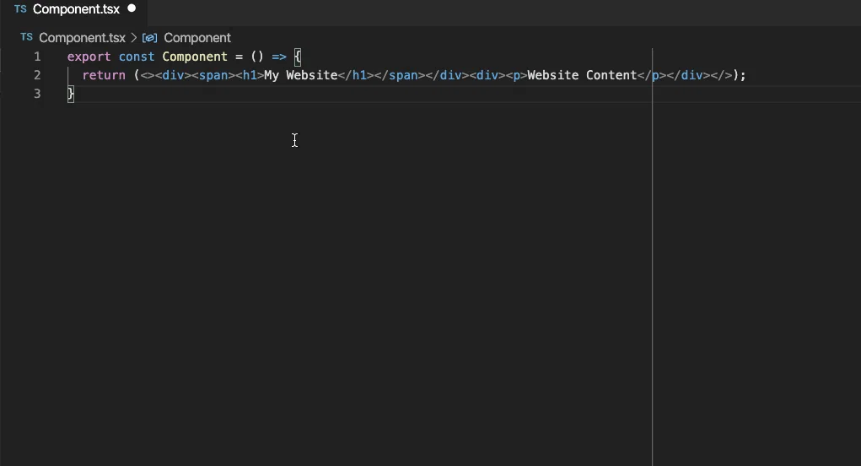The width and height of the screenshot is (861, 466).
Task: Click line number 1 in the gutter
Action: point(37,57)
